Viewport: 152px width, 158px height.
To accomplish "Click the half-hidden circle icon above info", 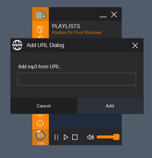I will pyautogui.click(x=40, y=115).
